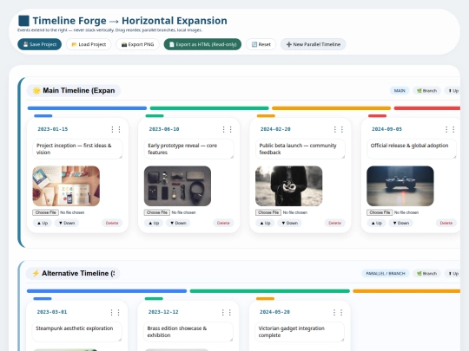Edit the Early prototype reveal description

pyautogui.click(x=189, y=149)
